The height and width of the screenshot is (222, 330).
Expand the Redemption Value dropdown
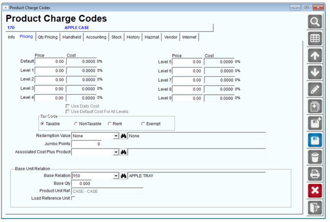116,136
